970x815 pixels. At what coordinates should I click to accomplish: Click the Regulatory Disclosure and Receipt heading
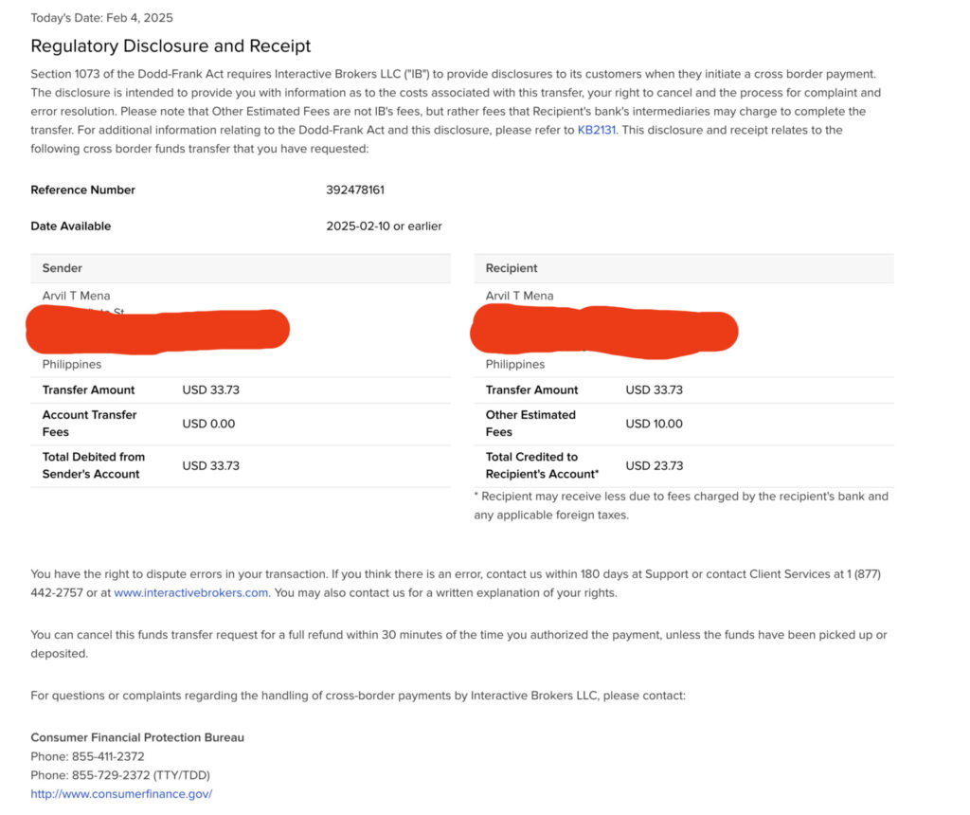[x=171, y=46]
